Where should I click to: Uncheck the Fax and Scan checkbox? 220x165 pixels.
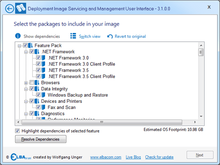point(38,107)
